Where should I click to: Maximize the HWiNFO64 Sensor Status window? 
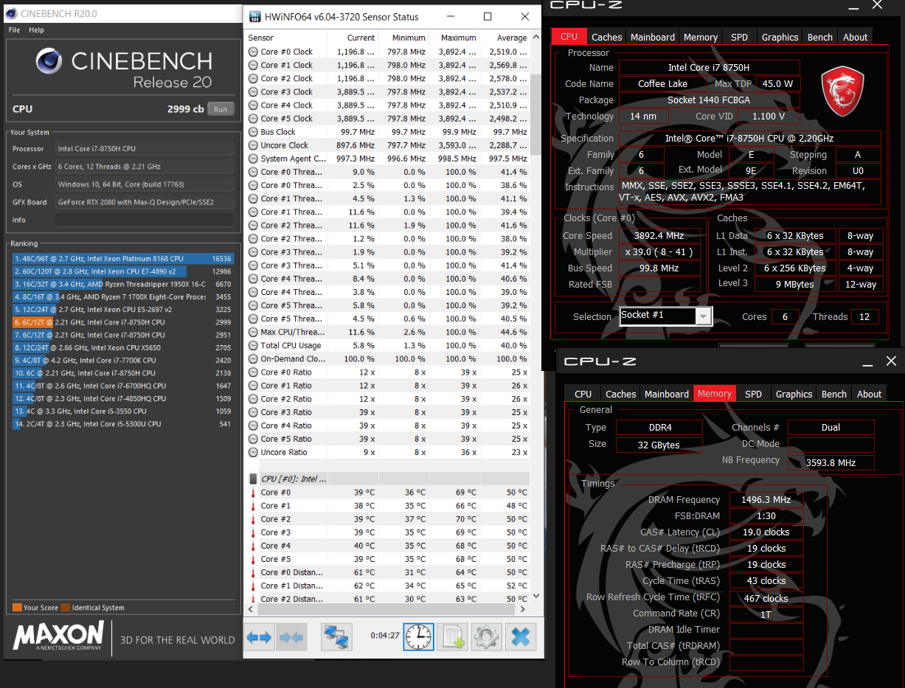488,16
